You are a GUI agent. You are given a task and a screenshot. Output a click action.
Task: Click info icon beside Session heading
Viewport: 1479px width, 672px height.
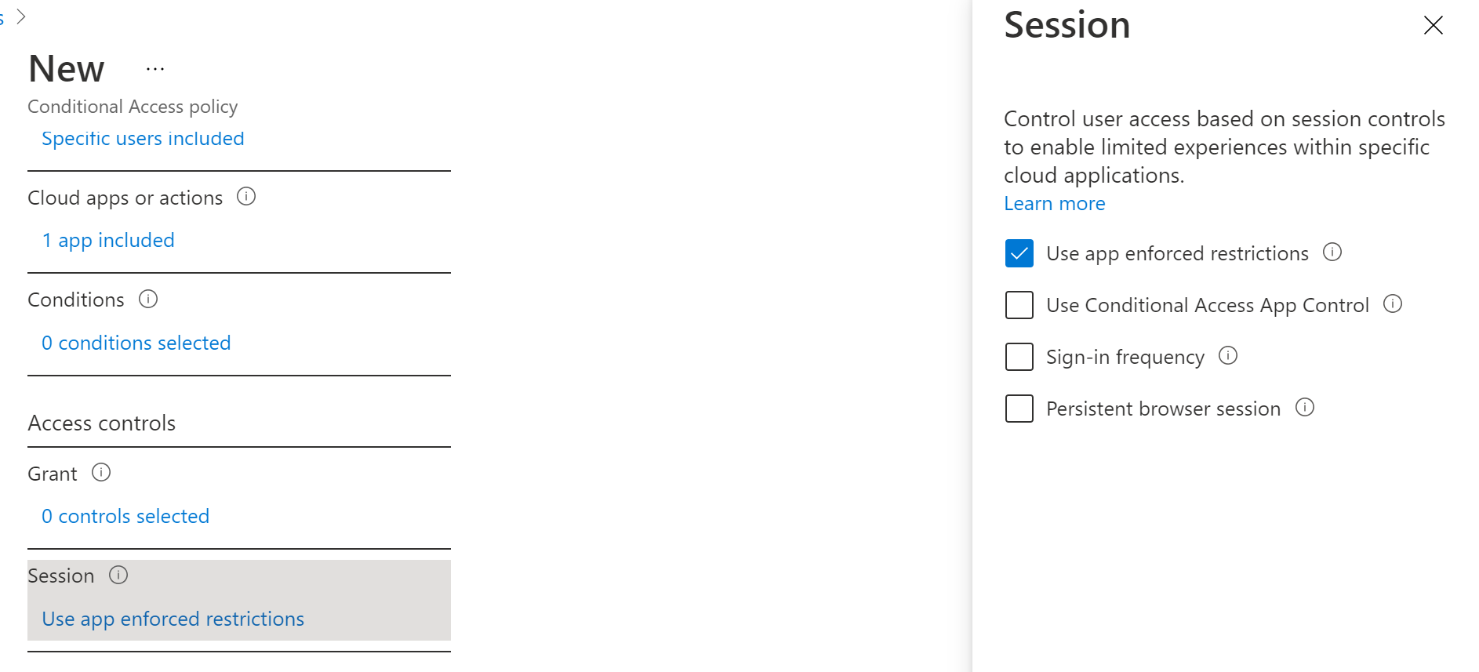[x=118, y=575]
